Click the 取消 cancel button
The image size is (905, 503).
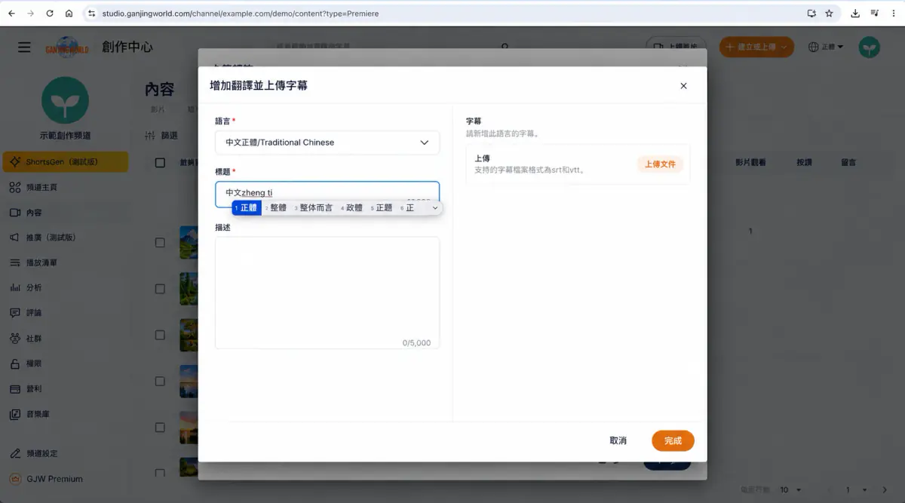[618, 440]
